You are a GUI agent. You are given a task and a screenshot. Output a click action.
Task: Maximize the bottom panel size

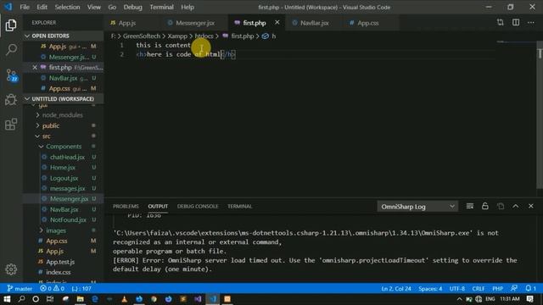pyautogui.click(x=516, y=206)
